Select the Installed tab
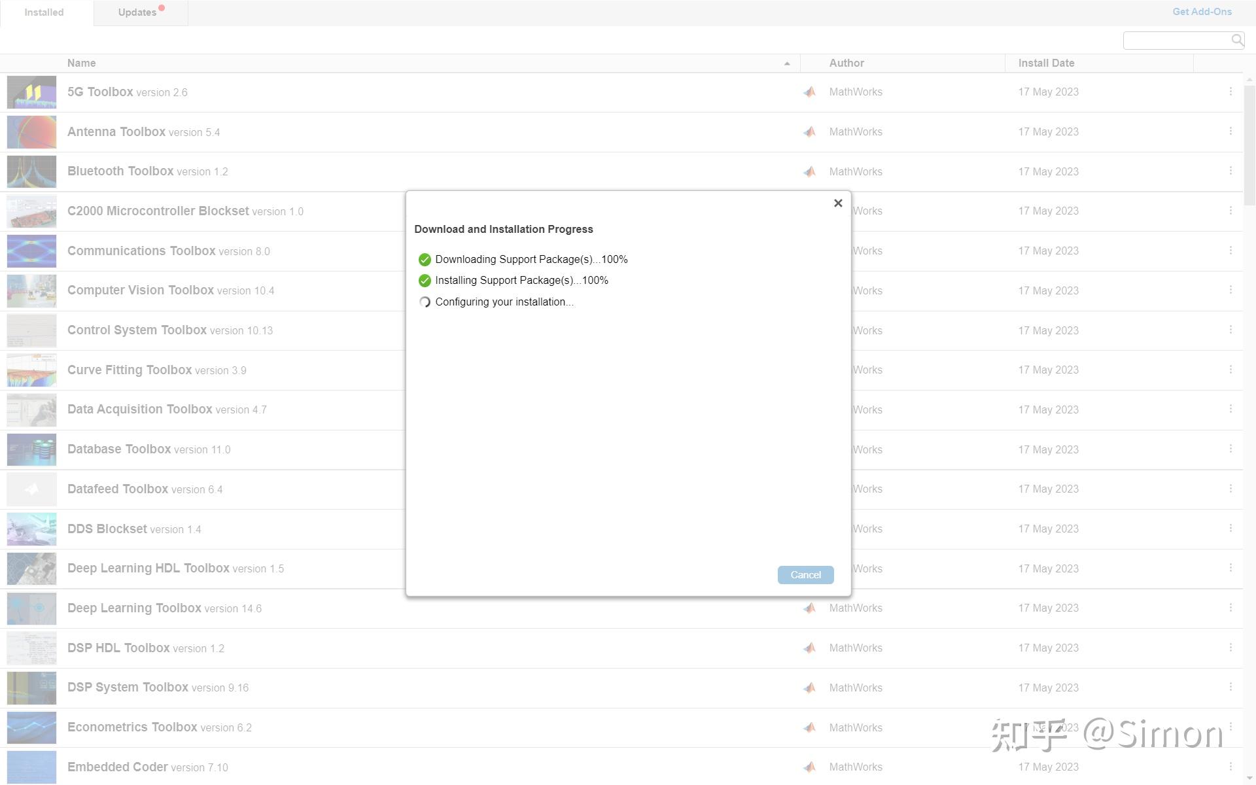1256x785 pixels. [44, 12]
